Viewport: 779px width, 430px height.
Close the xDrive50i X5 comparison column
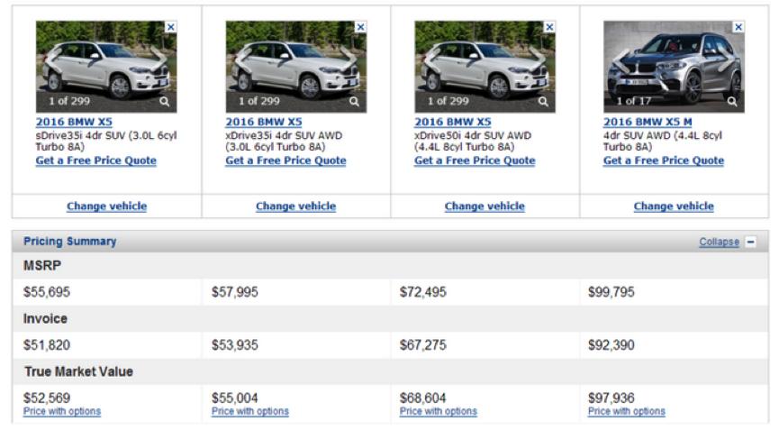[549, 28]
